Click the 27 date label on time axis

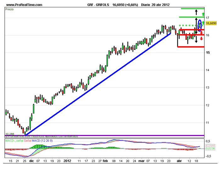pyautogui.click(x=100, y=161)
